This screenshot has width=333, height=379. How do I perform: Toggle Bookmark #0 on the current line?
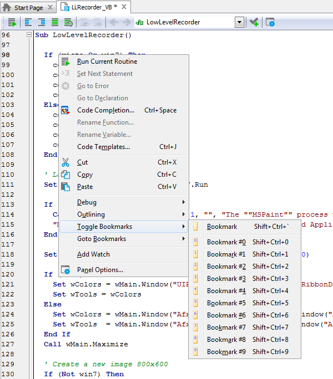pos(226,242)
